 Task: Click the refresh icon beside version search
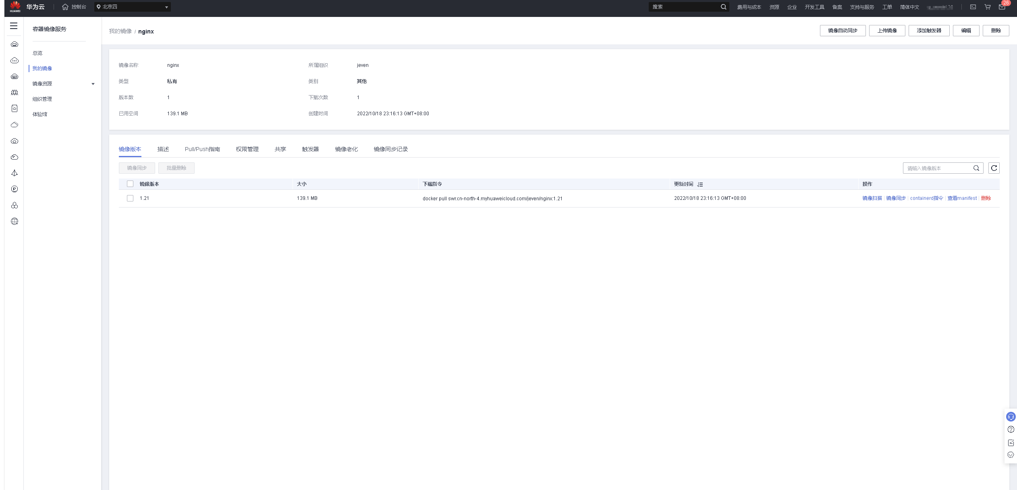pos(994,168)
